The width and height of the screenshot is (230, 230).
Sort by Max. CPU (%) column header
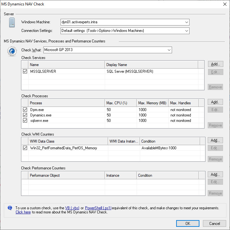(120, 103)
